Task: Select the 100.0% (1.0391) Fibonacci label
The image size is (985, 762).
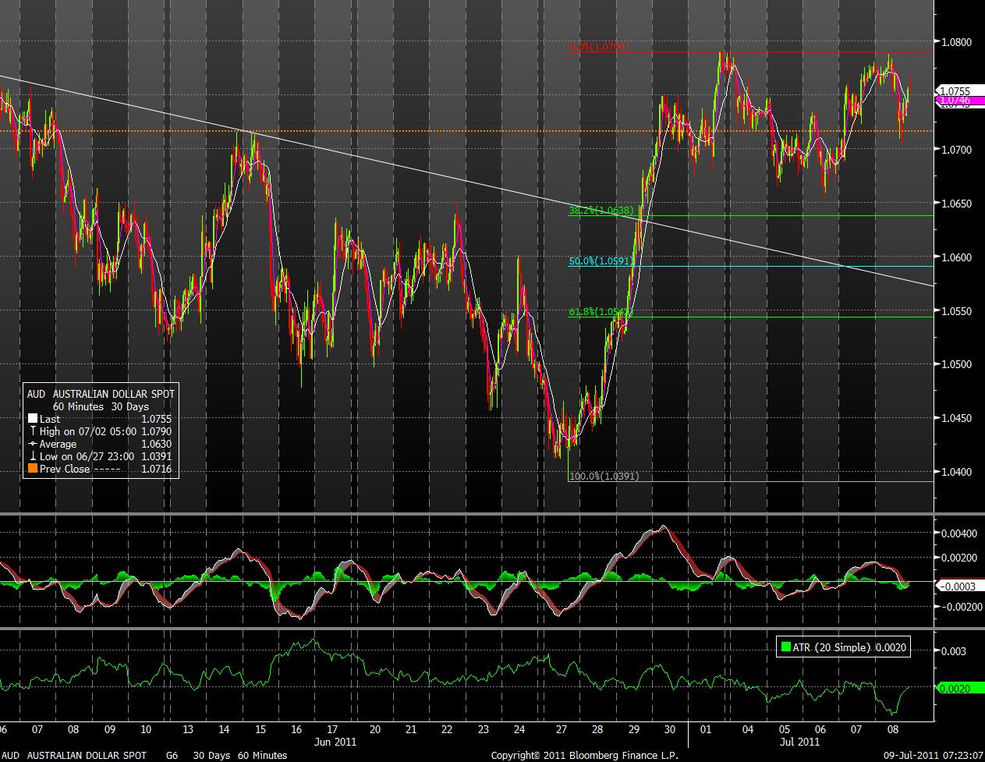Action: [x=604, y=476]
